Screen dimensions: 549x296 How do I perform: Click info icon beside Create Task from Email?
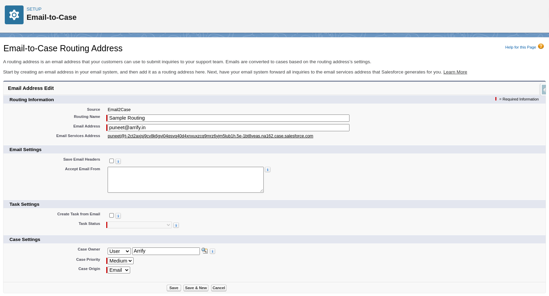(118, 216)
